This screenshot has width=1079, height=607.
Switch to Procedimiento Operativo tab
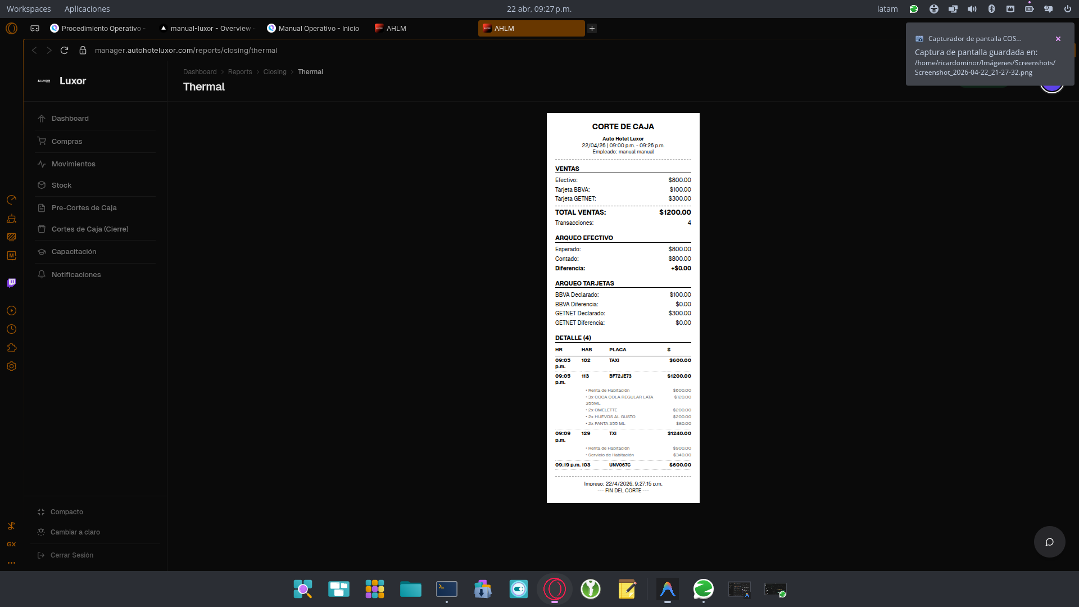pyautogui.click(x=98, y=29)
